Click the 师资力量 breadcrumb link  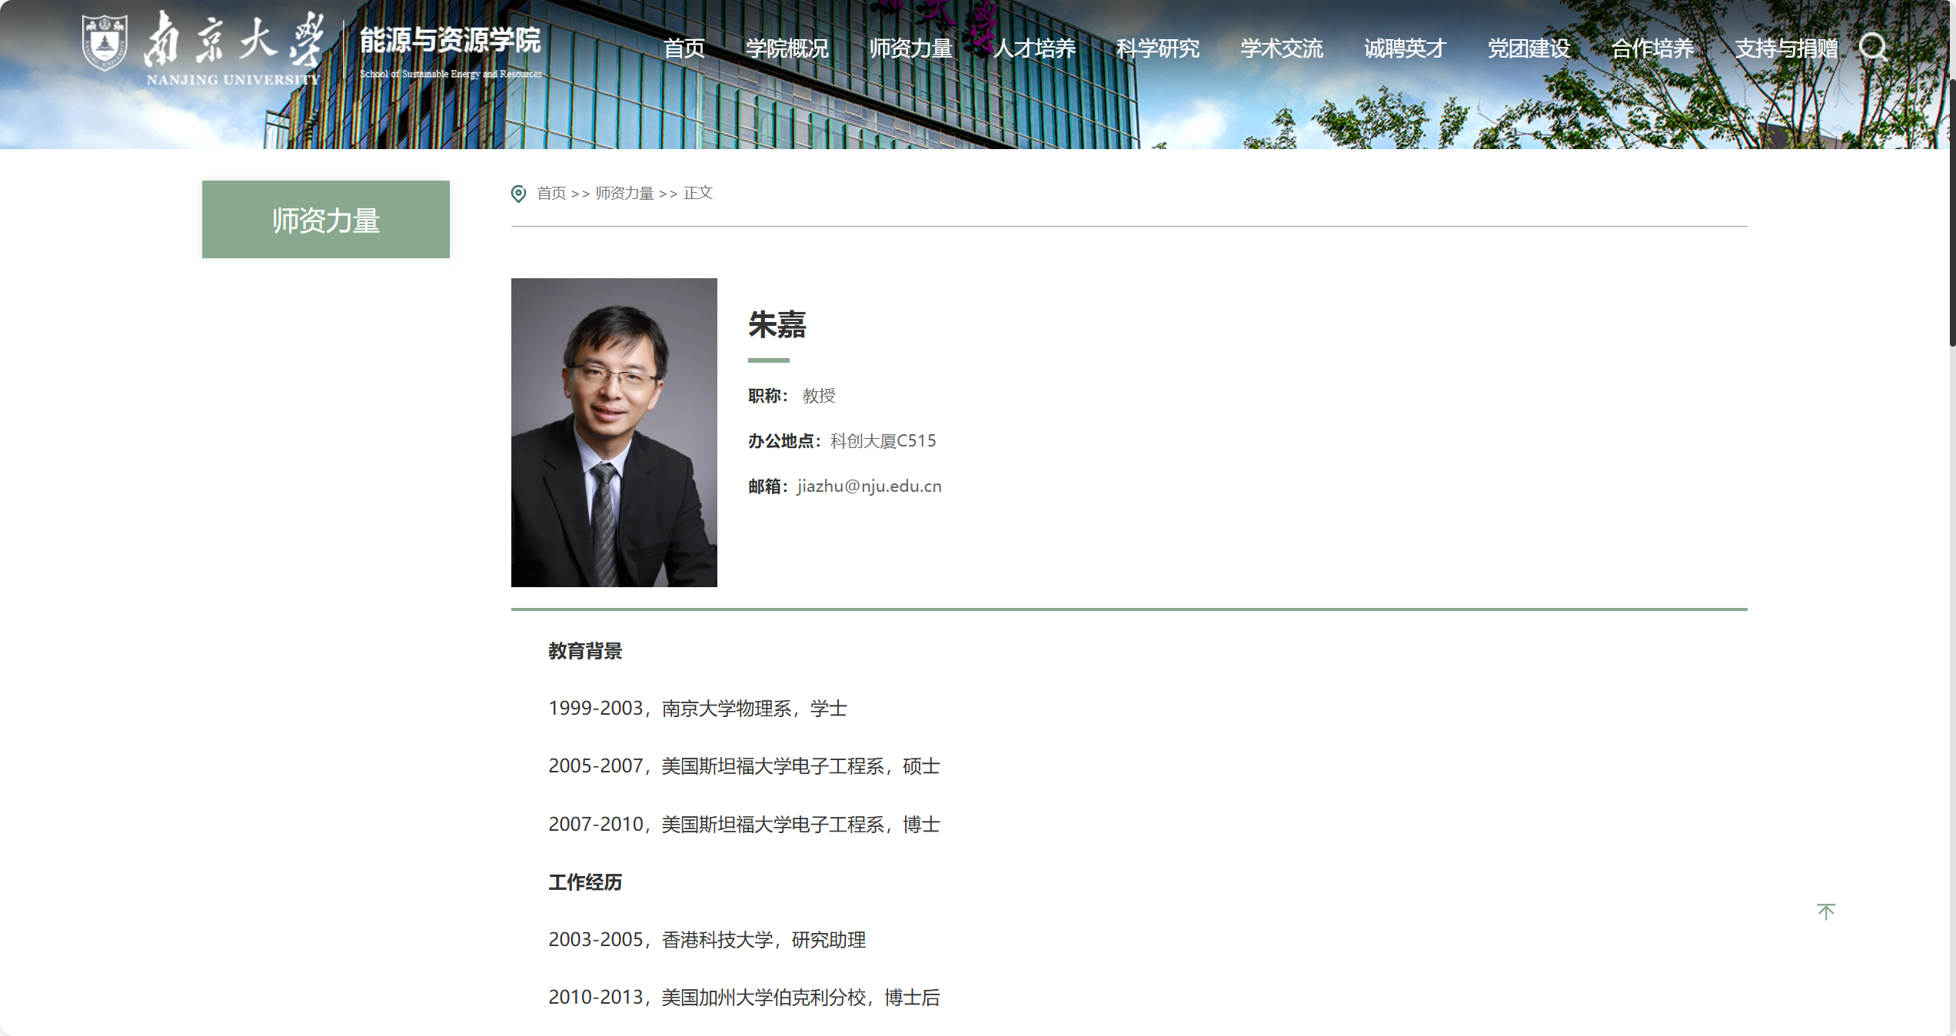point(624,194)
